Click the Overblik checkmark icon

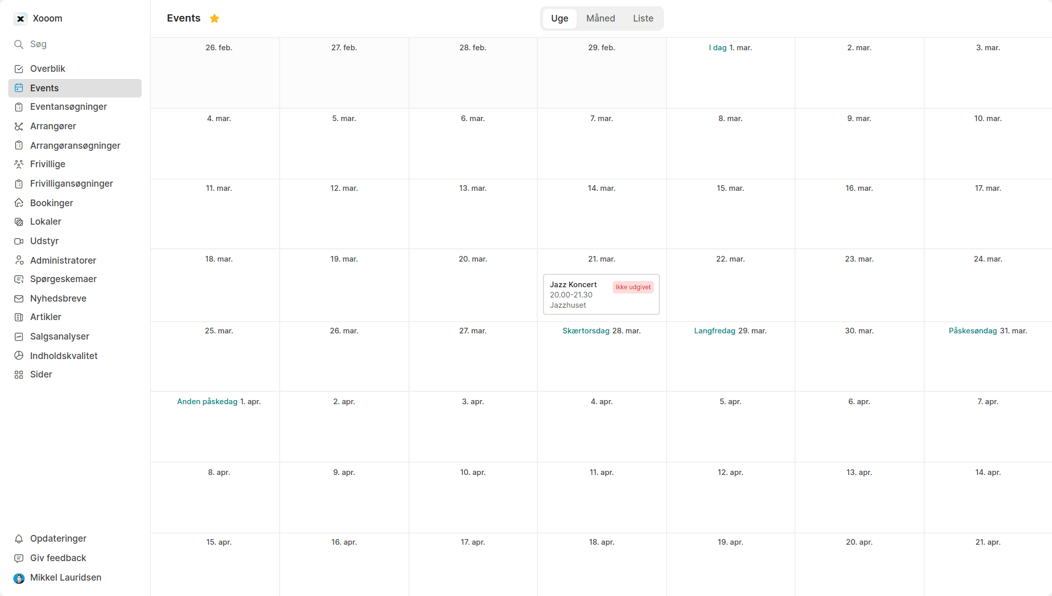point(19,69)
